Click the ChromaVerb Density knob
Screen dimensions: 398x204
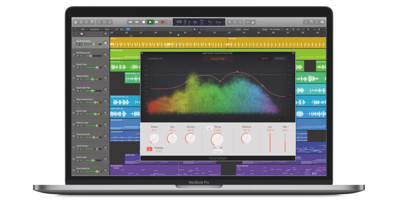[190, 138]
